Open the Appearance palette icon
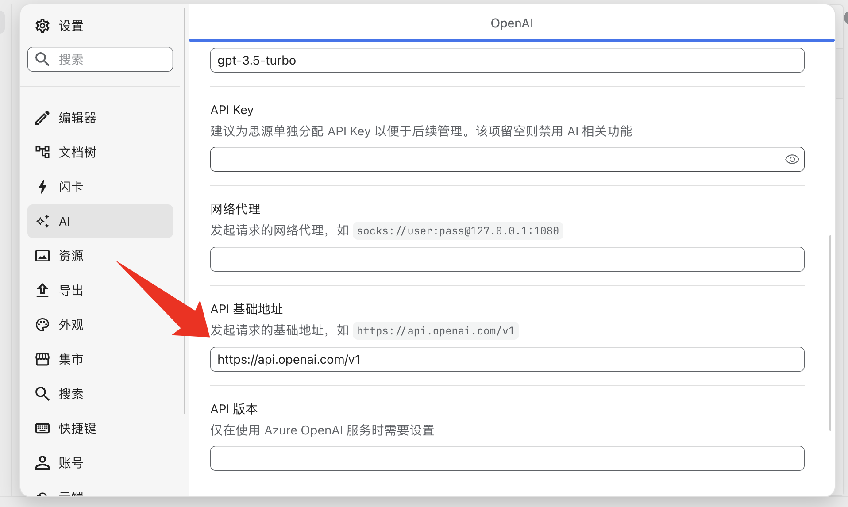Viewport: 848px width, 507px height. tap(42, 325)
